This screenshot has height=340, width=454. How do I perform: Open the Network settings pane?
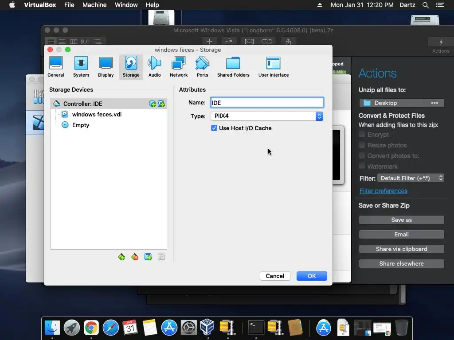pyautogui.click(x=179, y=67)
